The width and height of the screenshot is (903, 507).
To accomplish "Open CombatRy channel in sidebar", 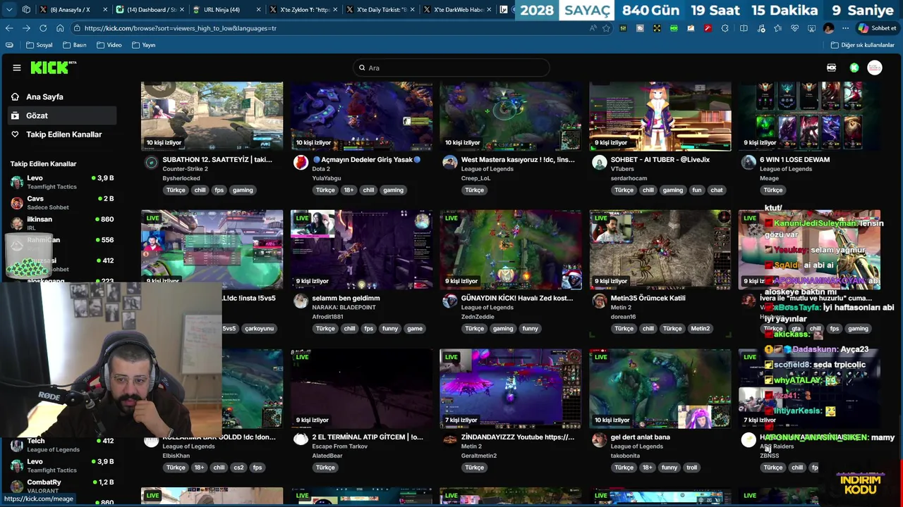I will 62,486.
